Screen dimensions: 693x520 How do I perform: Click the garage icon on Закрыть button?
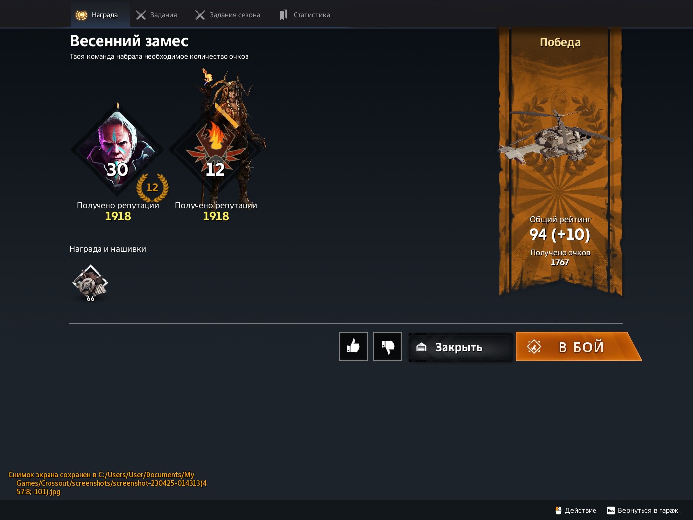click(421, 347)
